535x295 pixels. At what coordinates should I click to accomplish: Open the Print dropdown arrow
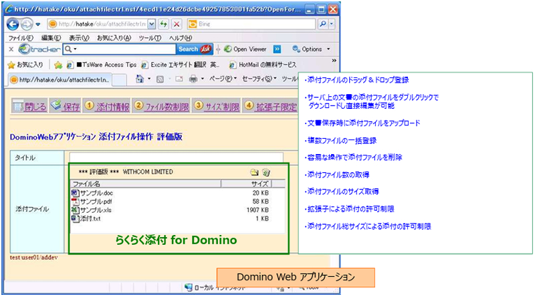[203, 79]
